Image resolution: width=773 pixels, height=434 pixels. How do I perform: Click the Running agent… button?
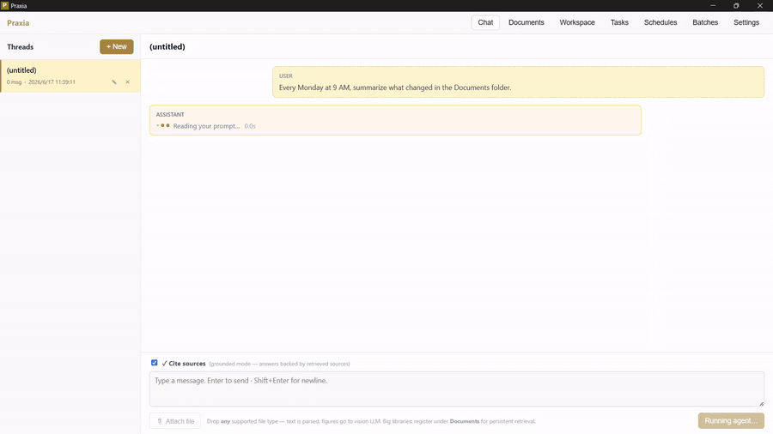(x=731, y=421)
